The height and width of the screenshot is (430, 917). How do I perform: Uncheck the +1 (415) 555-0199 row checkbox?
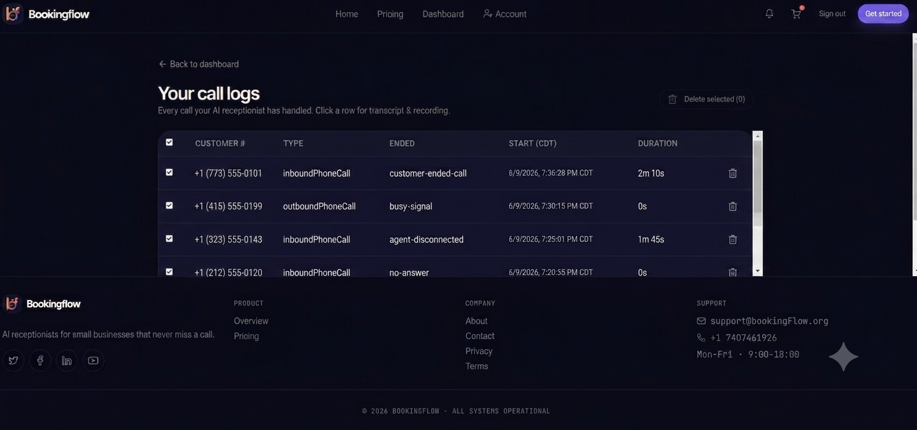[x=169, y=205]
